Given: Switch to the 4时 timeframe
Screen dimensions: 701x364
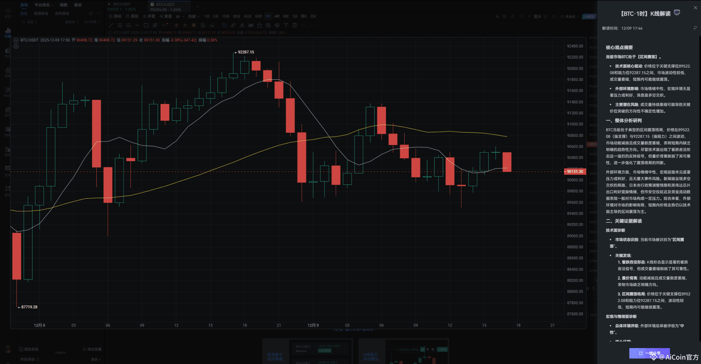Looking at the screenshot, I should (277, 16).
